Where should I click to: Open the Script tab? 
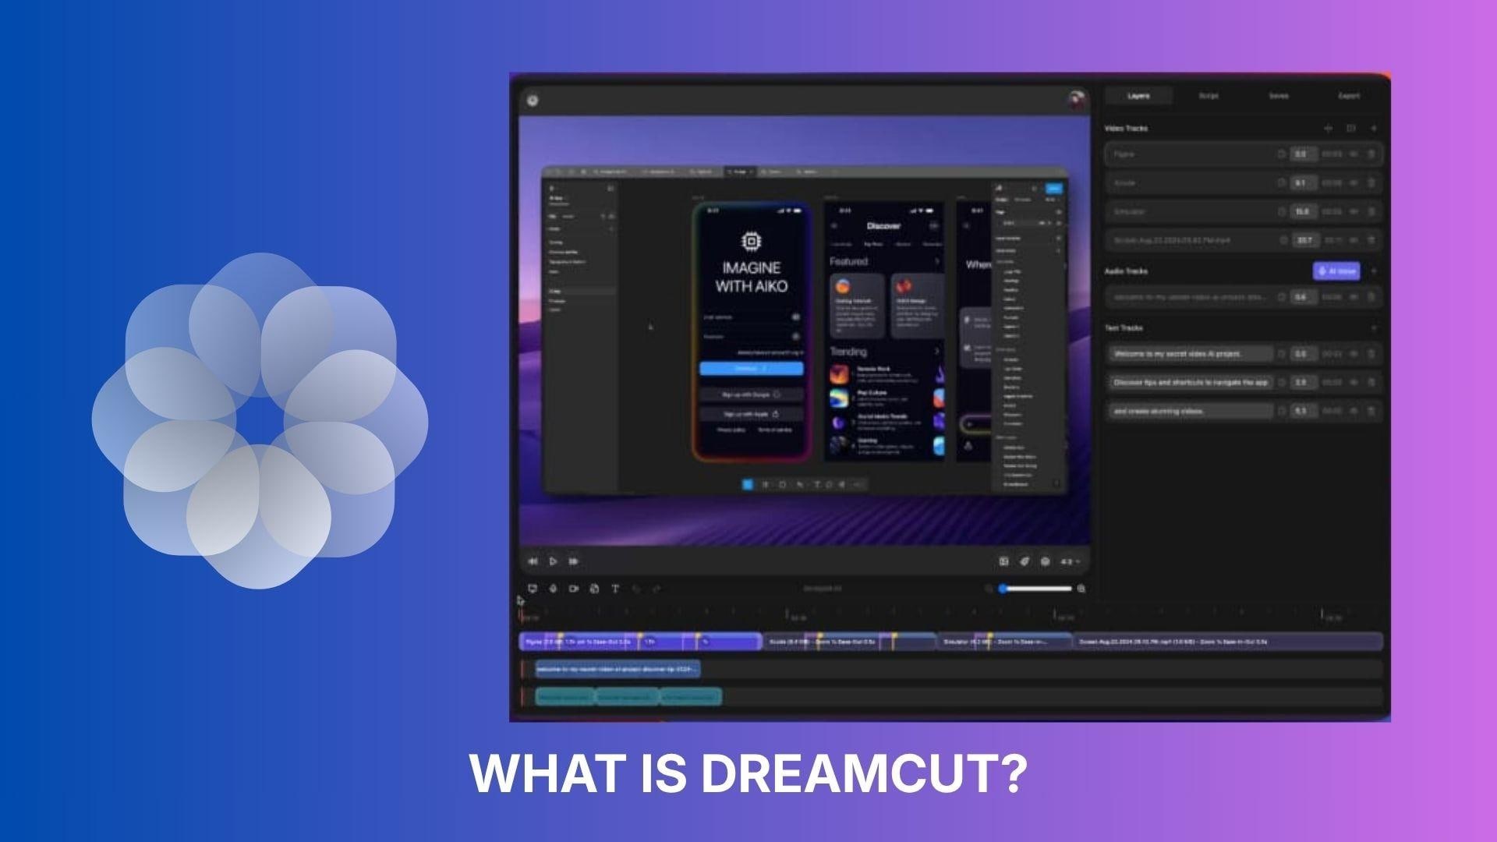1209,96
